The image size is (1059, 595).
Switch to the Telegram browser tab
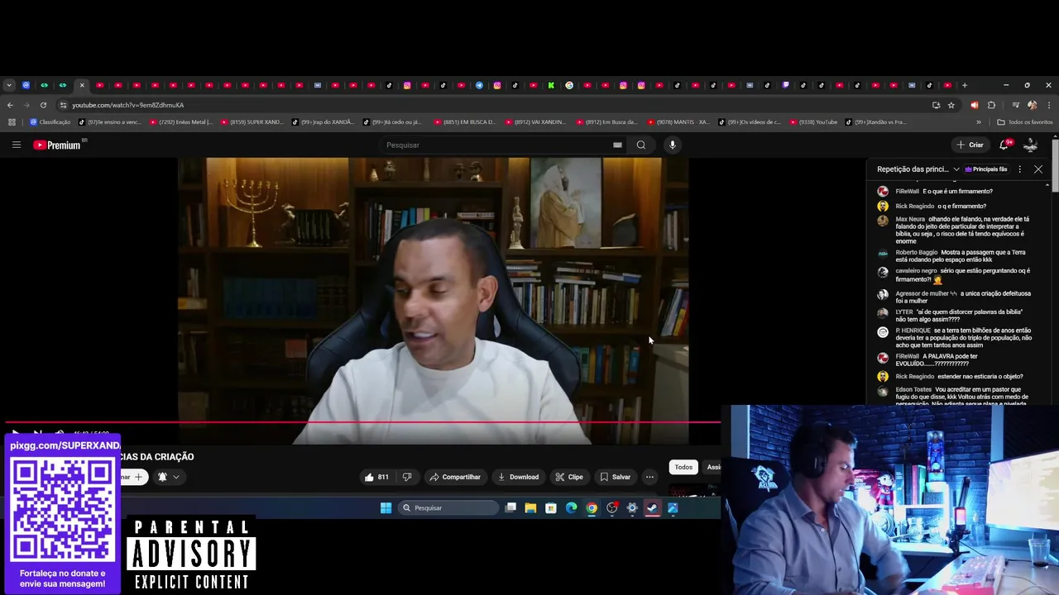point(479,85)
